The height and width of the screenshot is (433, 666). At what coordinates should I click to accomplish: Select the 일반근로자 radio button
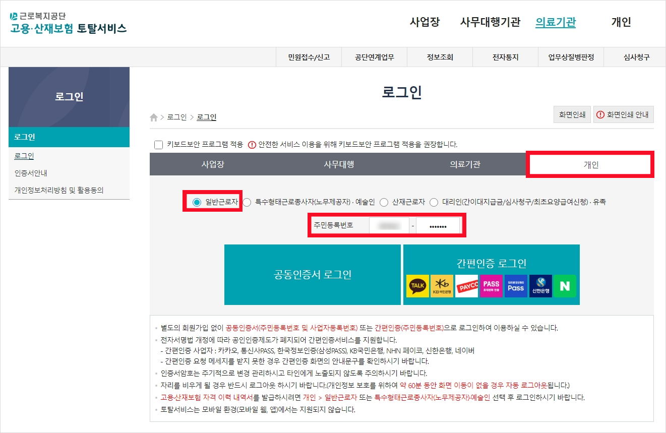(x=197, y=202)
